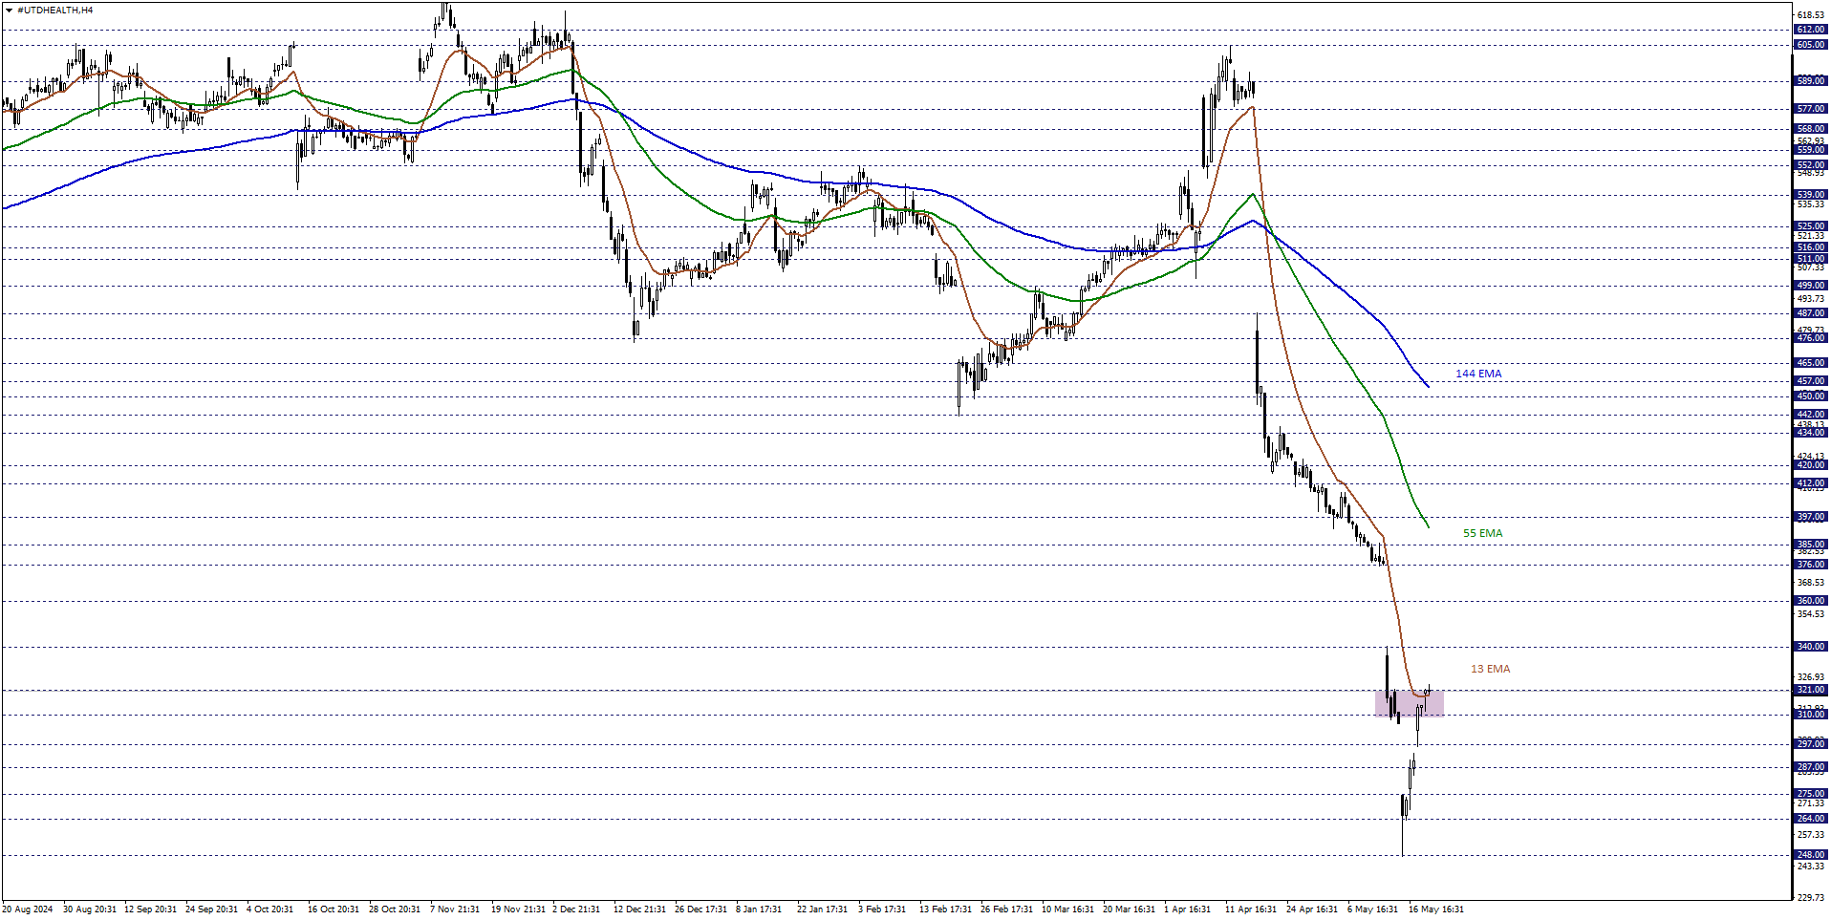Click the 13 Feb 17:31 date label
Screen dimensions: 1831x920
[x=945, y=909]
